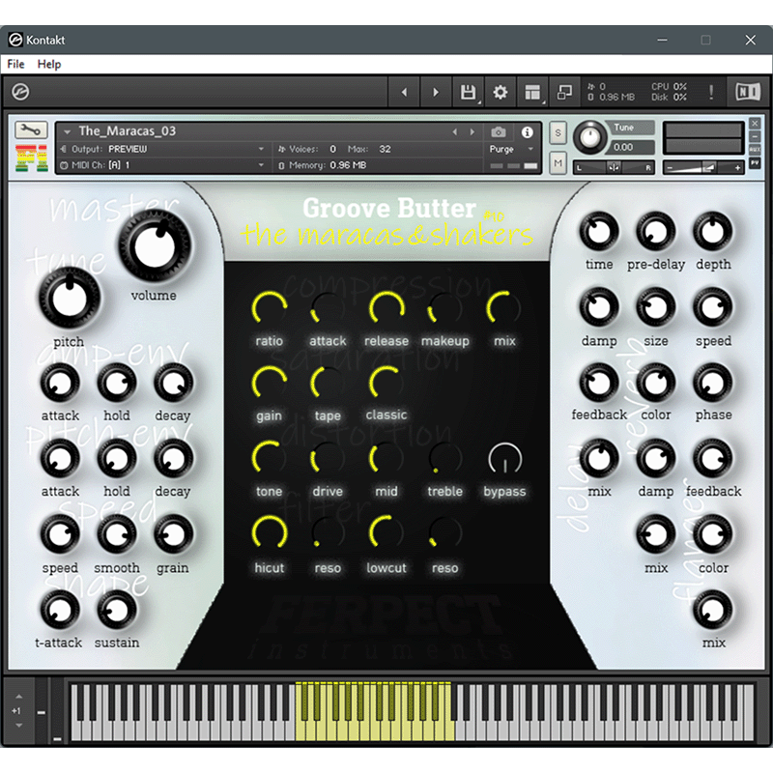The height and width of the screenshot is (773, 773).
Task: Click the Tune value 0.00 field
Action: point(632,147)
